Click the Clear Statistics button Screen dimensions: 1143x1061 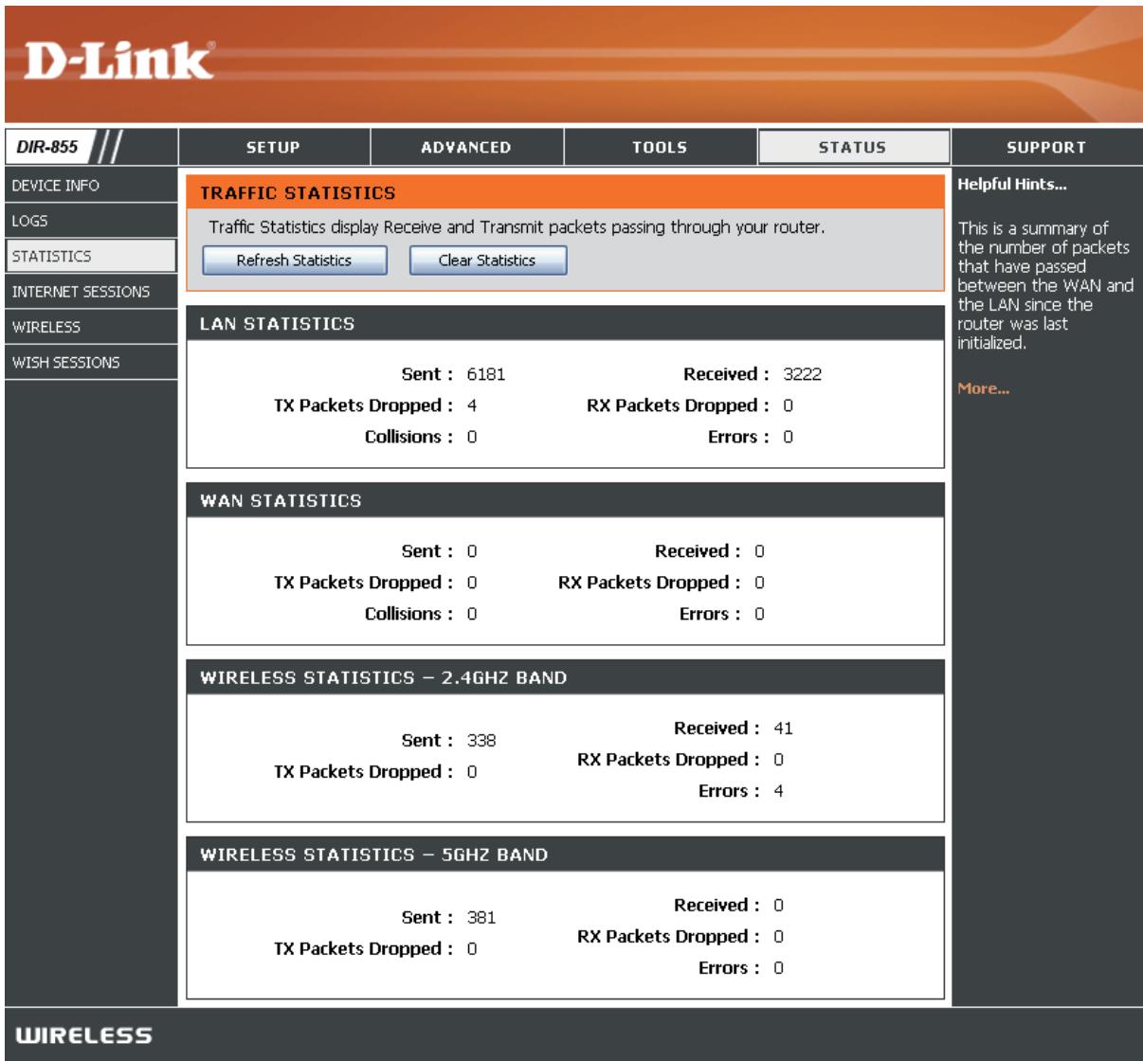click(487, 261)
